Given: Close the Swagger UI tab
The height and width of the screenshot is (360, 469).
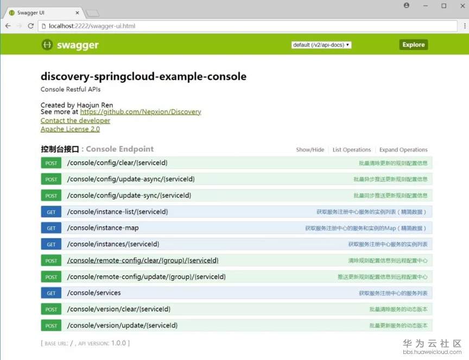Looking at the screenshot, I should pyautogui.click(x=77, y=13).
